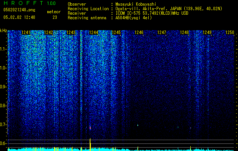Click the 1241 time marker
Viewport: 238px width, 151px height.
click(26, 32)
